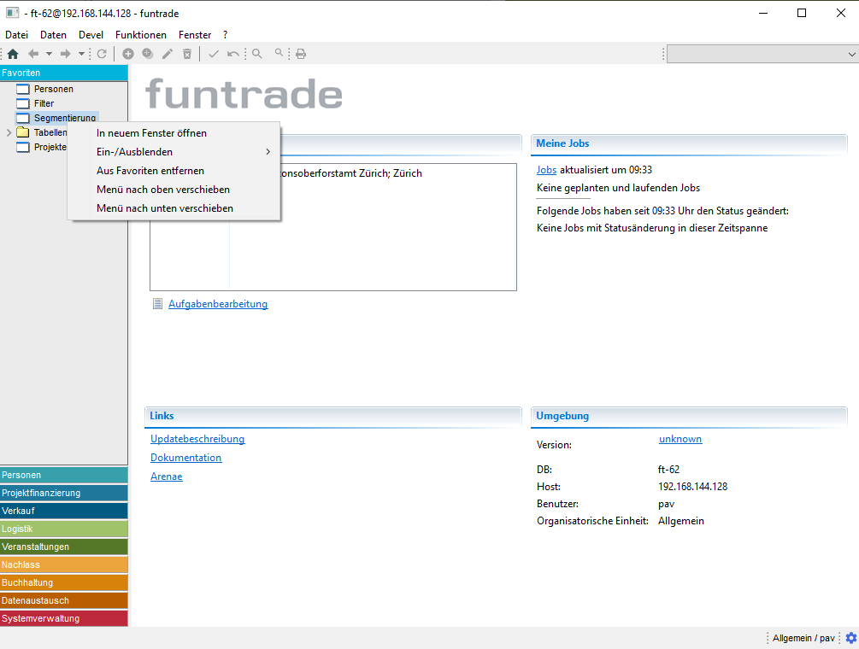Screen dimensions: 859x649
Task: Open the back navigation history dropdown arrow
Action: [x=49, y=54]
